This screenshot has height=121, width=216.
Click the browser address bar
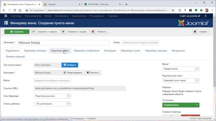[x=108, y=10]
